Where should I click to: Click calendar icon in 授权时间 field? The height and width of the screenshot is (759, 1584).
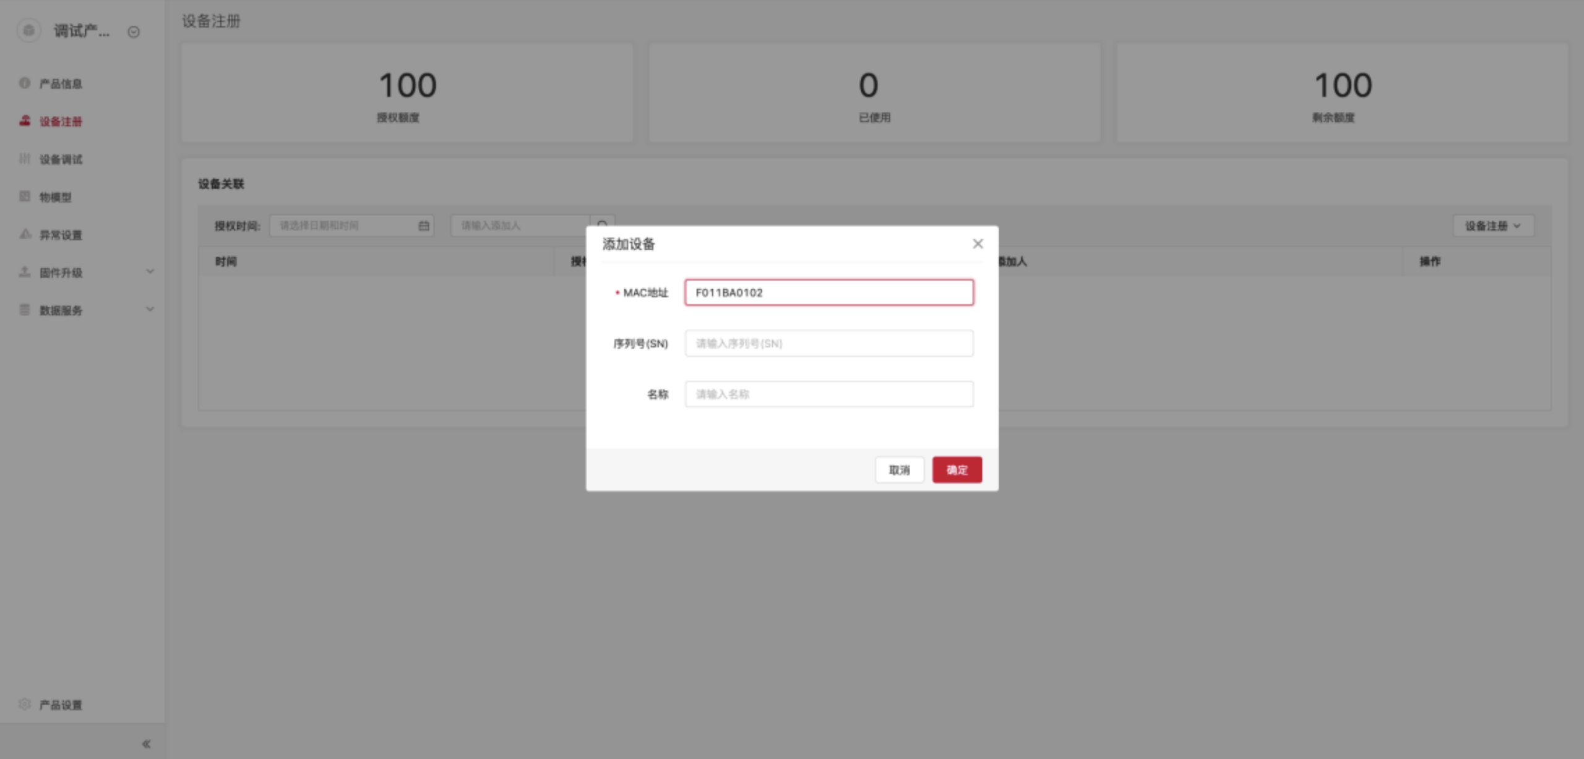pyautogui.click(x=423, y=226)
